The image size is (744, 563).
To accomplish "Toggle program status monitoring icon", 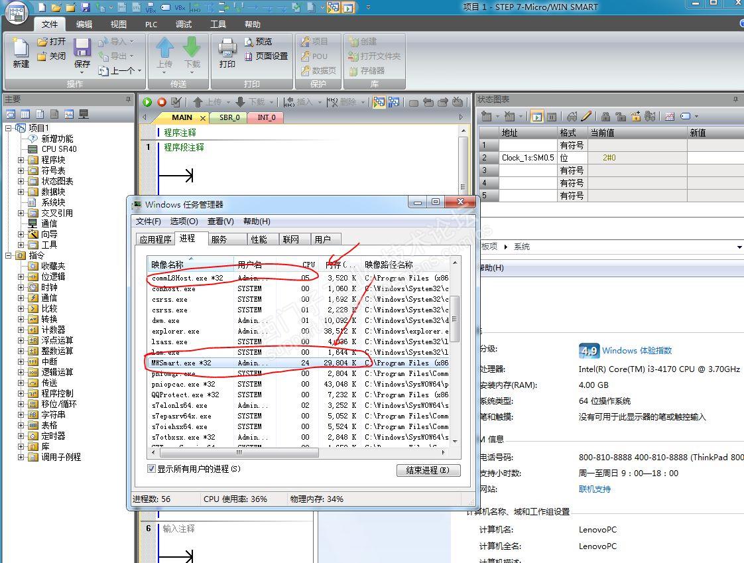I will pos(379,101).
